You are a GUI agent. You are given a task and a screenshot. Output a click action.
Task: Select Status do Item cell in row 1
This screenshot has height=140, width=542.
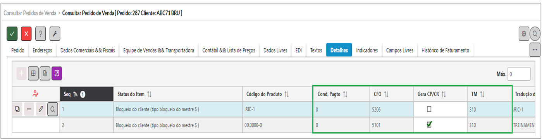[178, 110]
